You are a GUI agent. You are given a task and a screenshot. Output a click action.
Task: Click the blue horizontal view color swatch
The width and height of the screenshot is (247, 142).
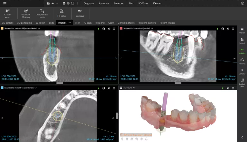[2, 88]
